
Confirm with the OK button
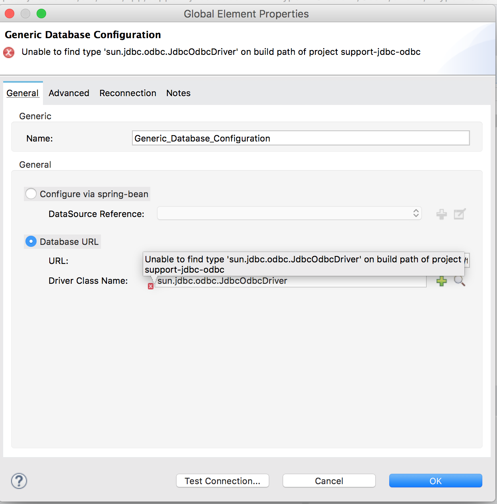coord(435,481)
